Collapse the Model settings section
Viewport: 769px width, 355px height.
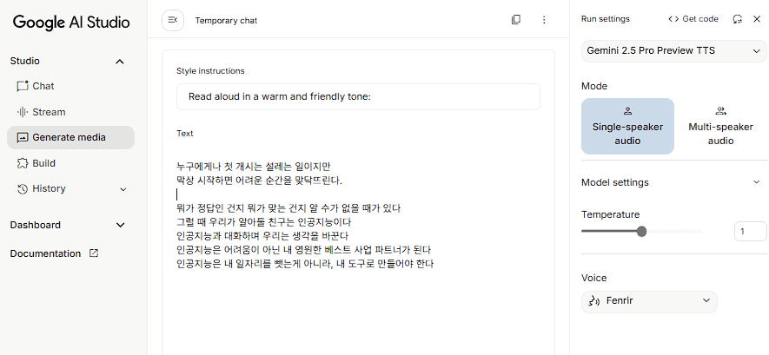[756, 182]
